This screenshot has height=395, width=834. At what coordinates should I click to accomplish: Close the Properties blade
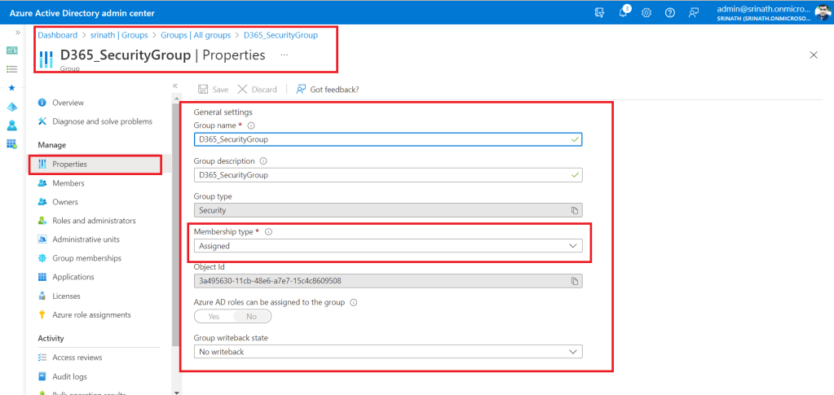pyautogui.click(x=813, y=55)
